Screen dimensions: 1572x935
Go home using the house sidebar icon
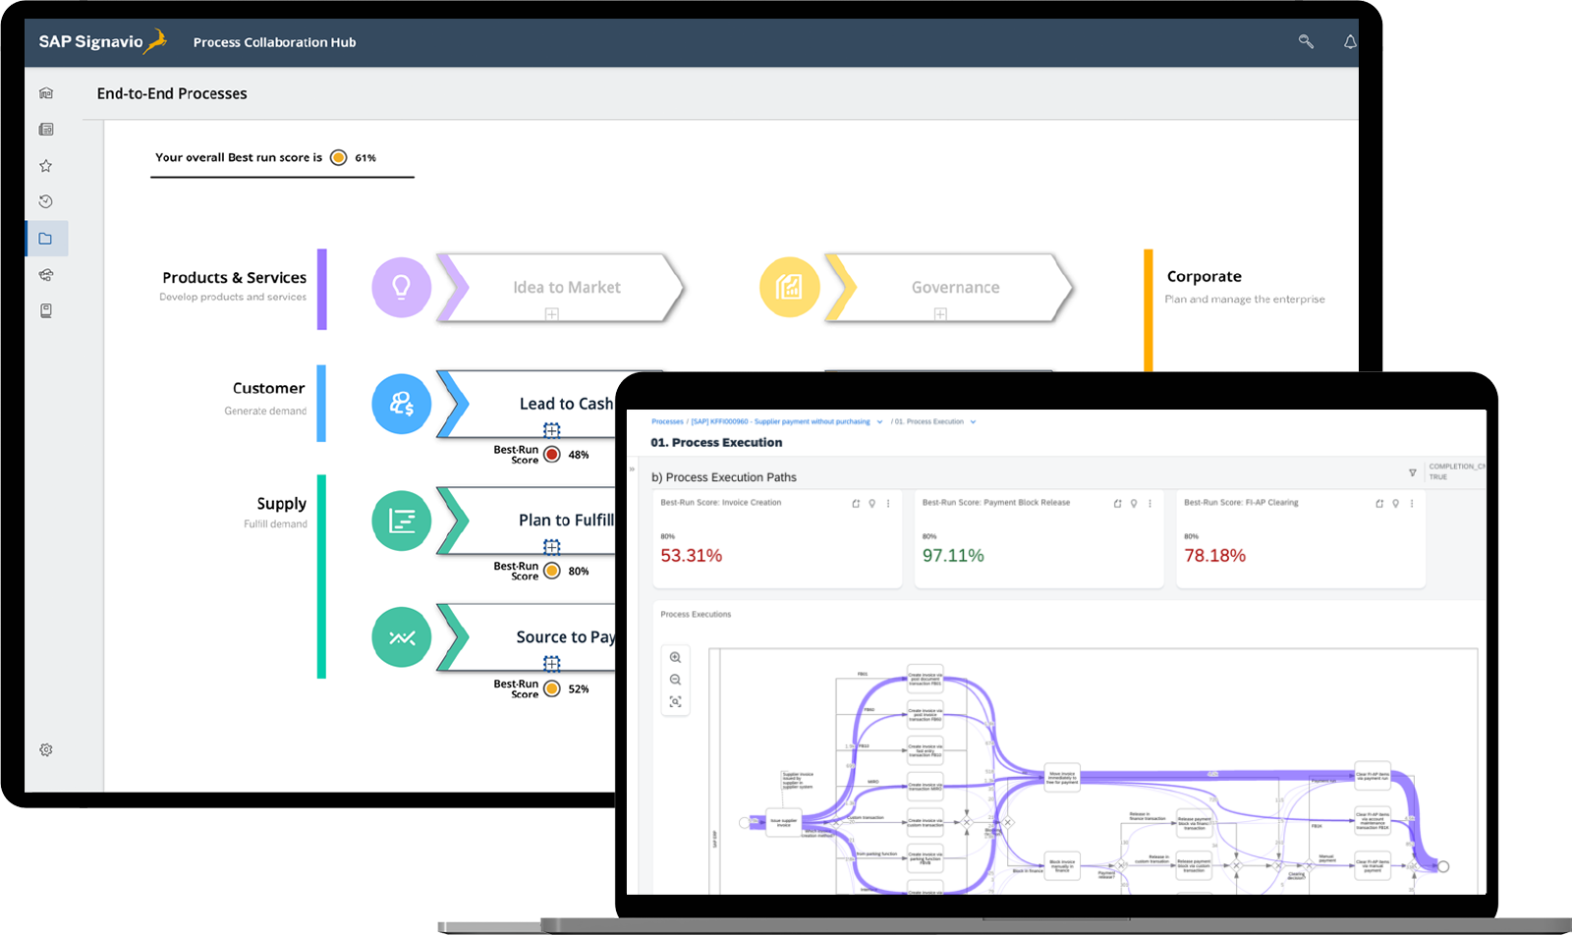(45, 92)
